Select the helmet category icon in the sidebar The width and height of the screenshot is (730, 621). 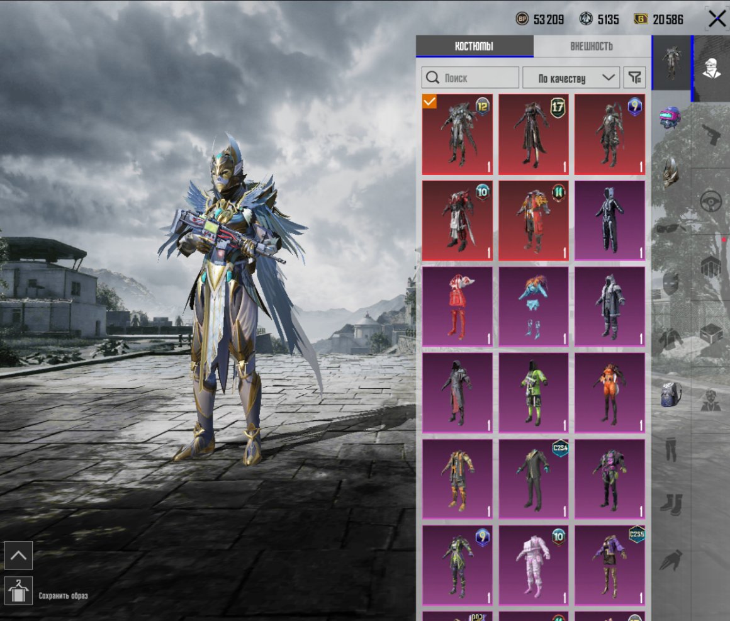pos(670,172)
